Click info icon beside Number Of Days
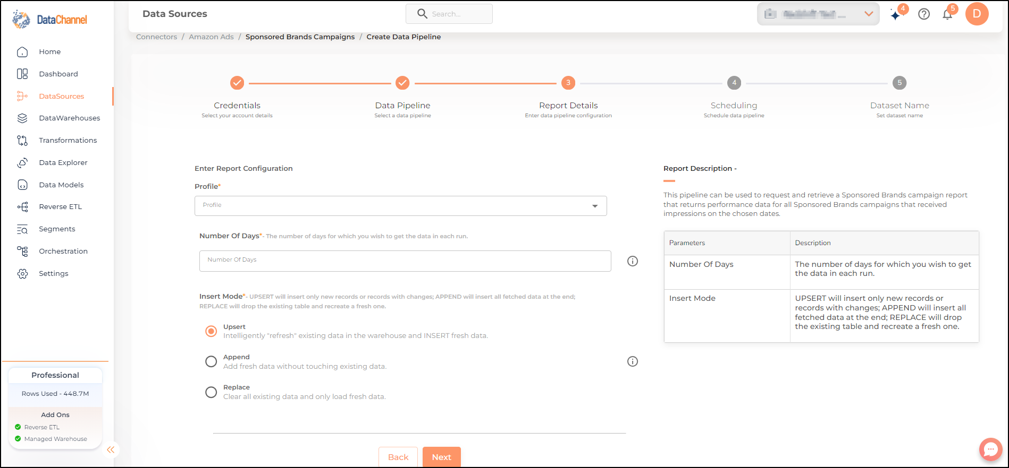The height and width of the screenshot is (468, 1009). pyautogui.click(x=633, y=261)
